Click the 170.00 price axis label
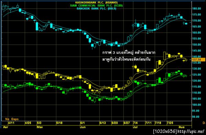The width and height of the screenshot is (206, 135). coord(196,21)
